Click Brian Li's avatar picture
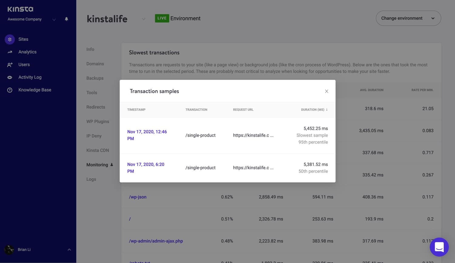 point(9,250)
